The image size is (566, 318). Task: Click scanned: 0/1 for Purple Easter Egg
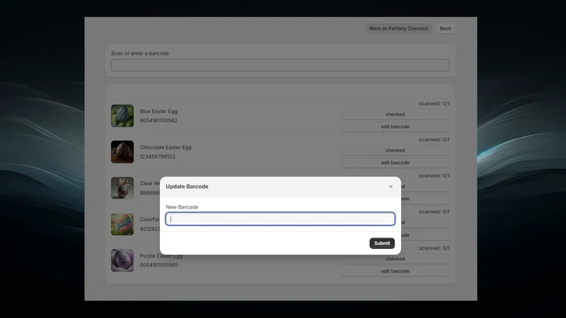[434, 248]
